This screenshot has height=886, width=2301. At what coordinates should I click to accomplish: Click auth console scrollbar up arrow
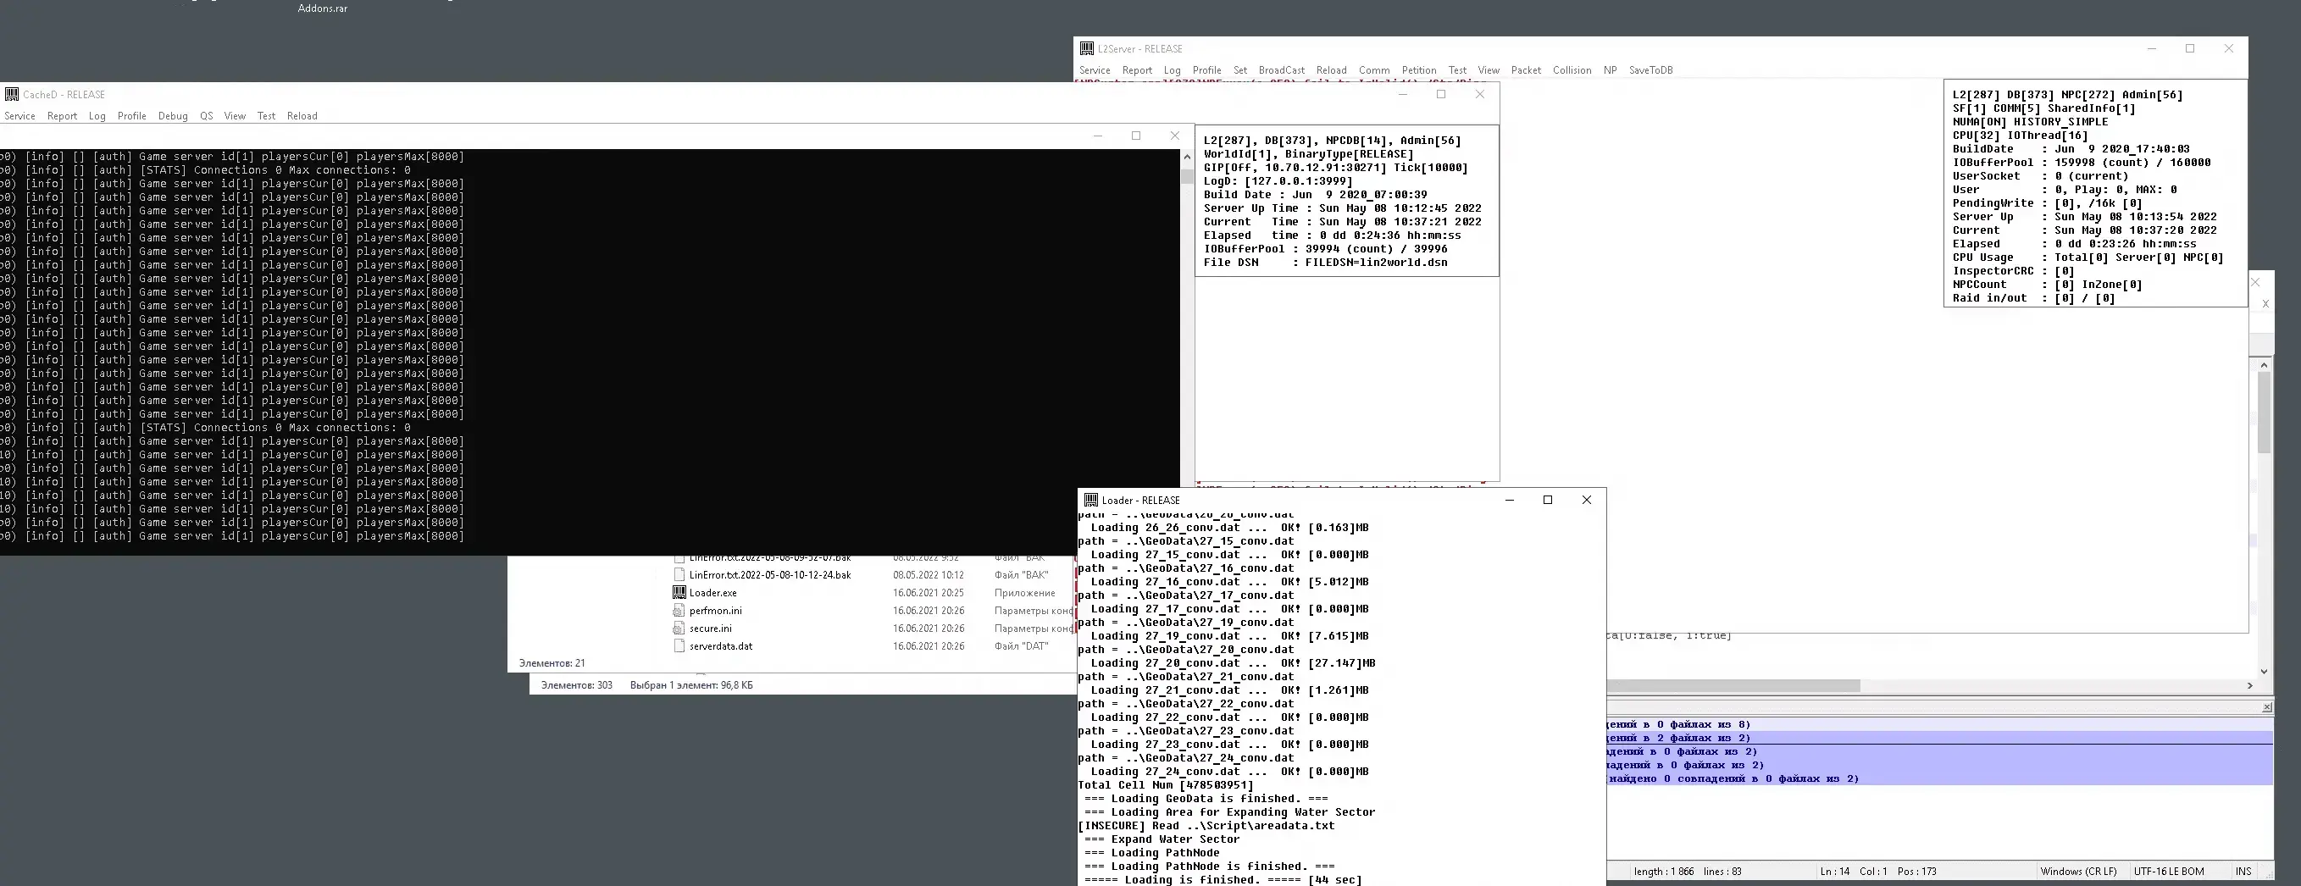(x=1187, y=158)
